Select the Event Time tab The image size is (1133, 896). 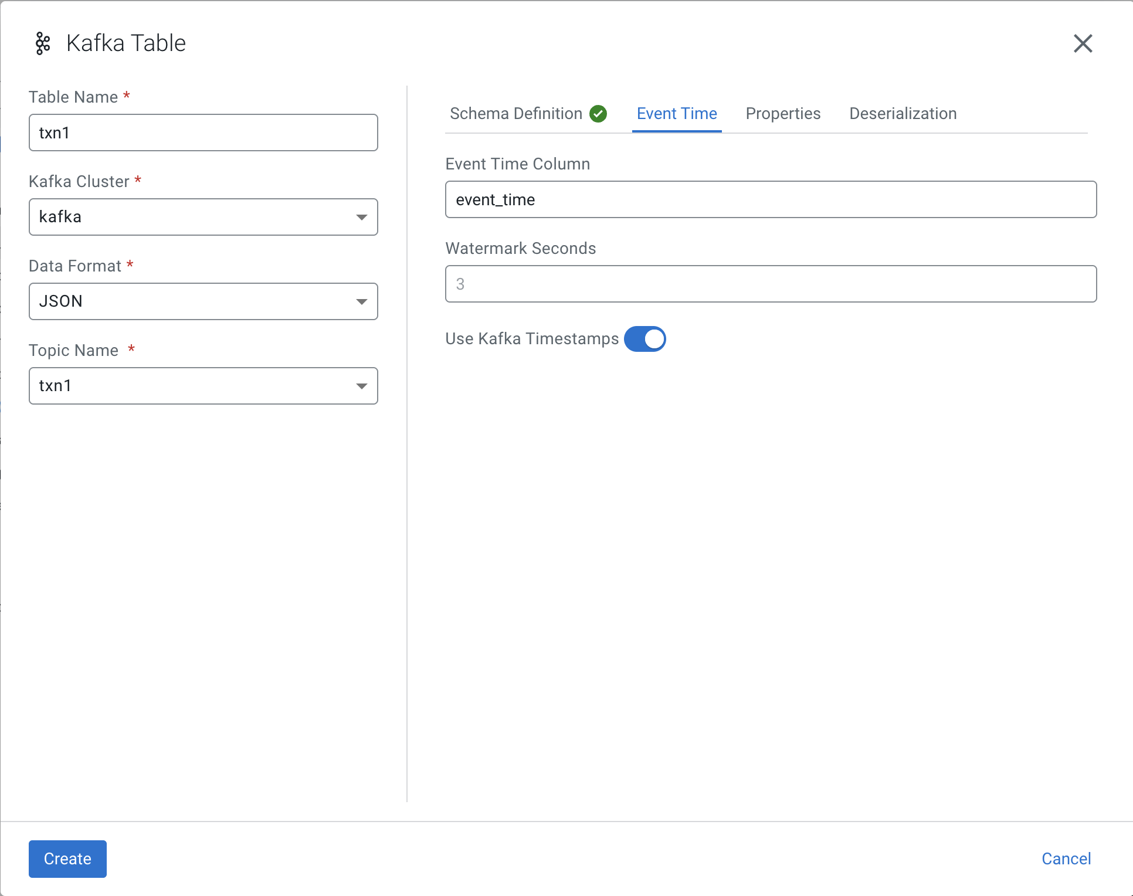(677, 114)
